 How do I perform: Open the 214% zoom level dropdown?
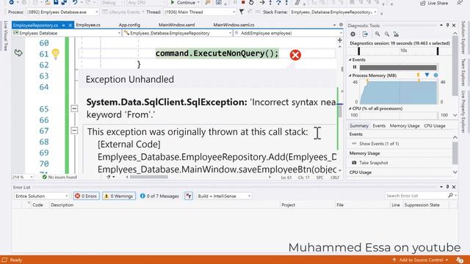(x=23, y=177)
